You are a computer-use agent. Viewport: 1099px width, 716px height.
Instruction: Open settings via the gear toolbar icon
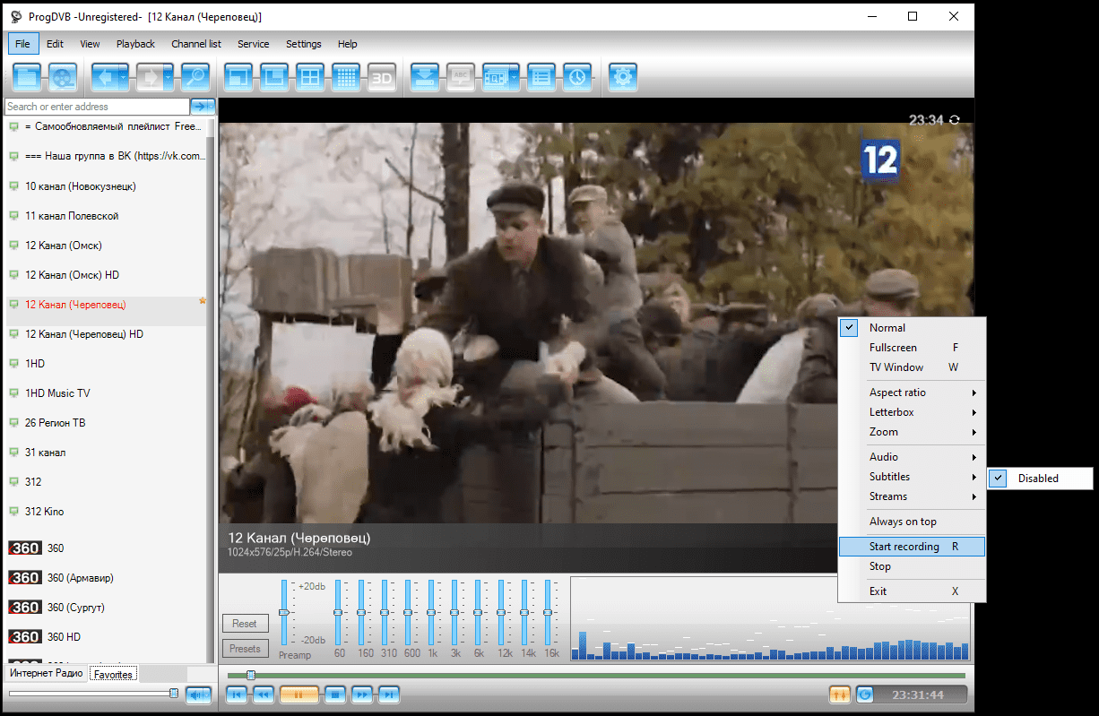(622, 78)
